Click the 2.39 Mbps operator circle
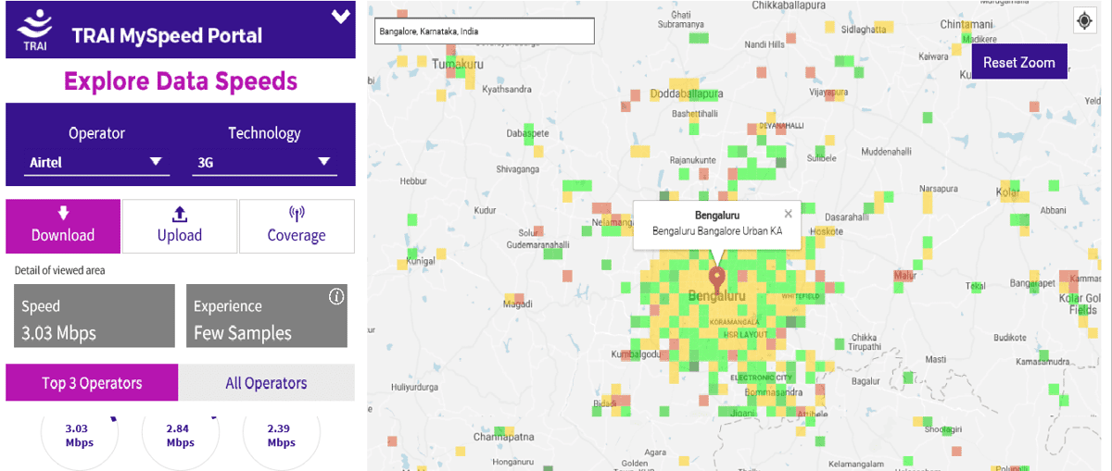Viewport: 1112px width, 471px height. click(282, 436)
